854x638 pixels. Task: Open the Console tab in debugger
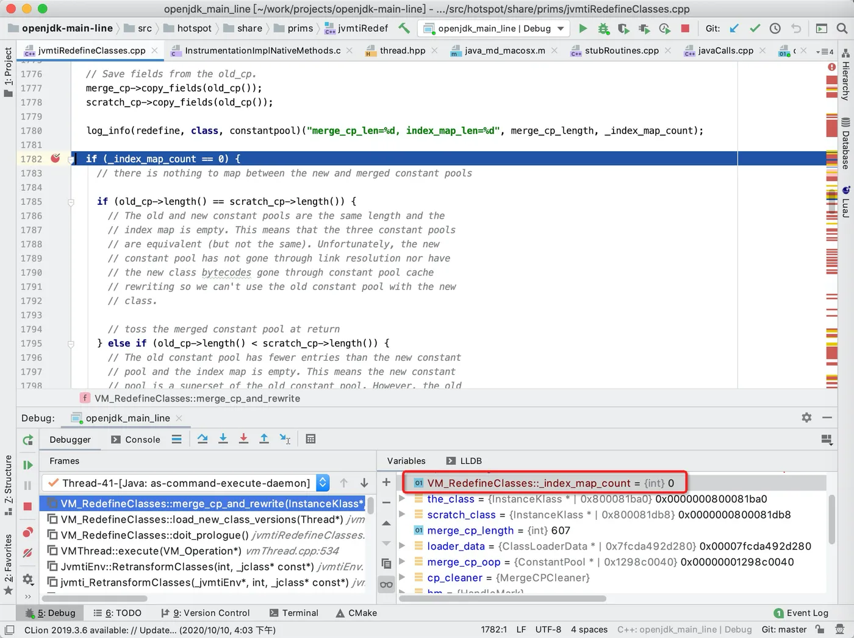(x=136, y=440)
